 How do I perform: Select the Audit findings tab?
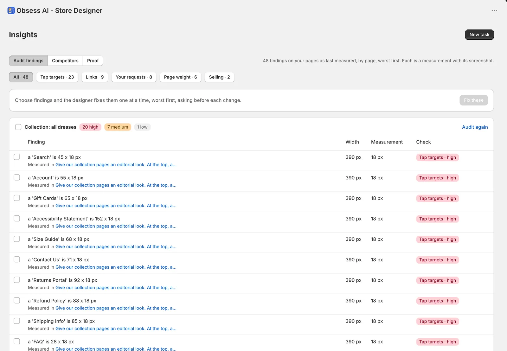(28, 61)
